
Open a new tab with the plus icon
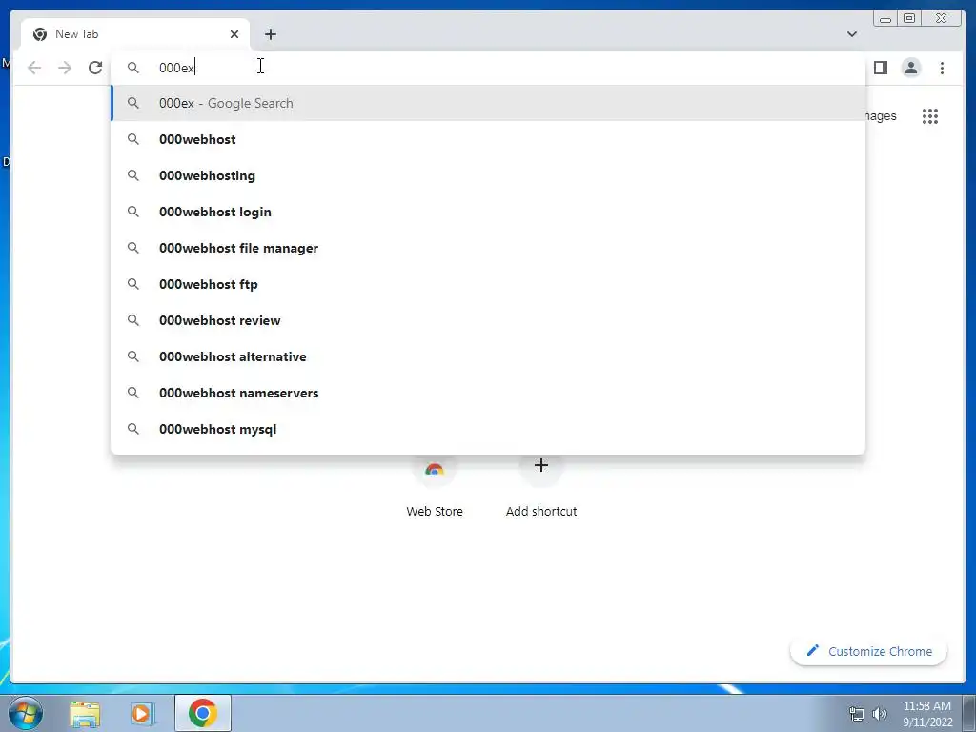[x=270, y=34]
